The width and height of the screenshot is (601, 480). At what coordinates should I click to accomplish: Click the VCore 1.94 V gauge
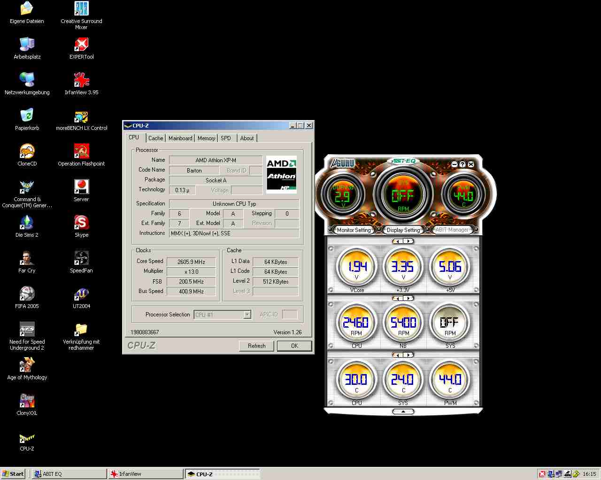coord(357,266)
